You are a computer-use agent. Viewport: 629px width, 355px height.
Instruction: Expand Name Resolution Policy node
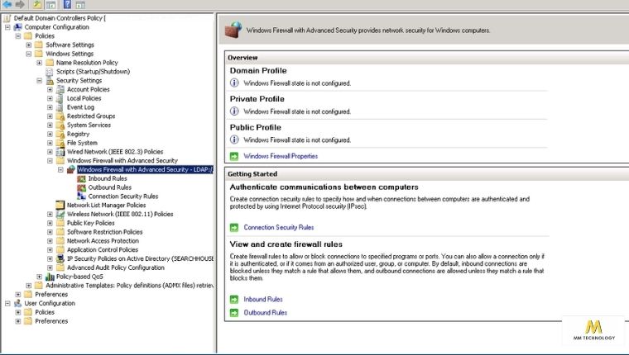coord(40,63)
